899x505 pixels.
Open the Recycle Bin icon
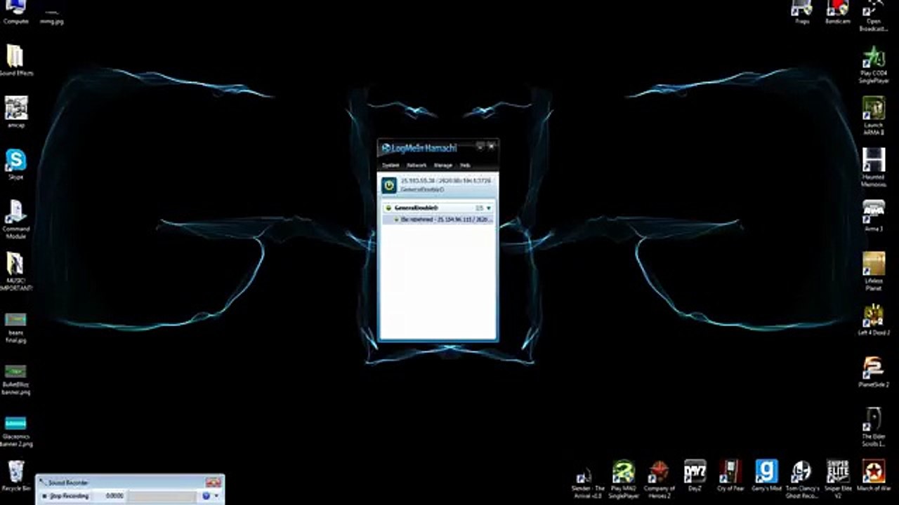point(15,475)
